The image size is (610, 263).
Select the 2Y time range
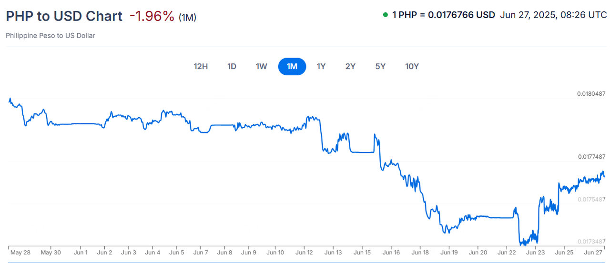pyautogui.click(x=350, y=66)
